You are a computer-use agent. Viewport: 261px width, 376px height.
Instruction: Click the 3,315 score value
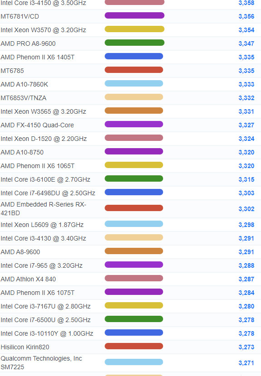coord(246,179)
